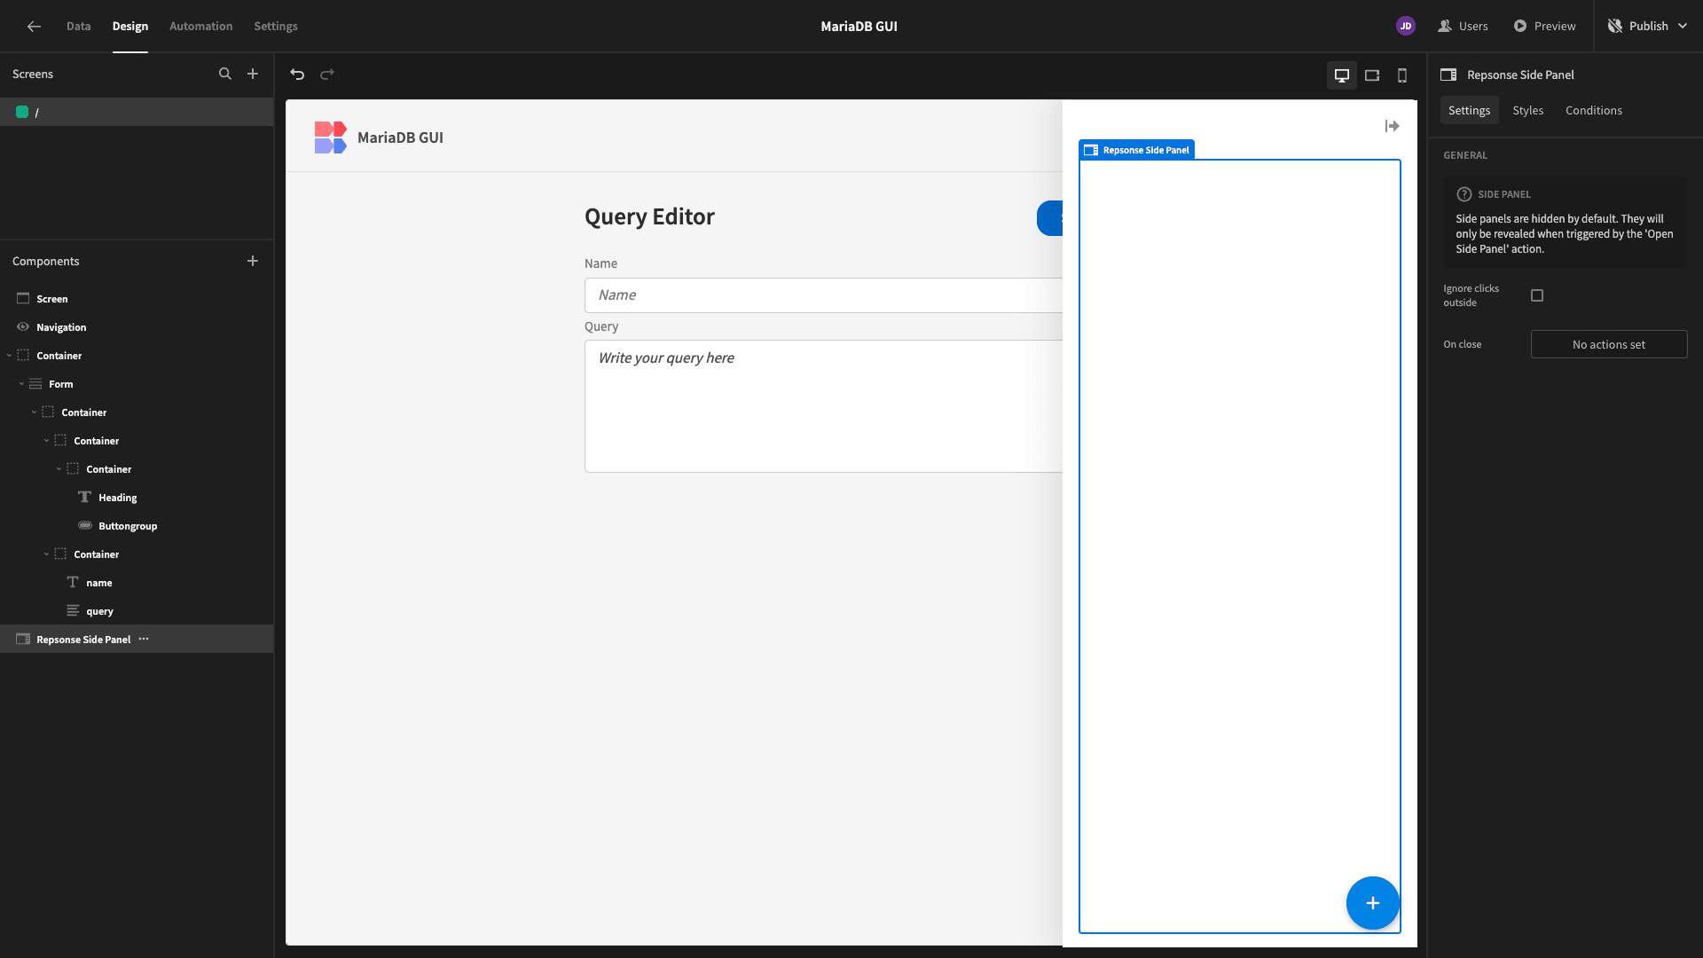
Task: Switch to mobile preview icon
Action: [x=1402, y=75]
